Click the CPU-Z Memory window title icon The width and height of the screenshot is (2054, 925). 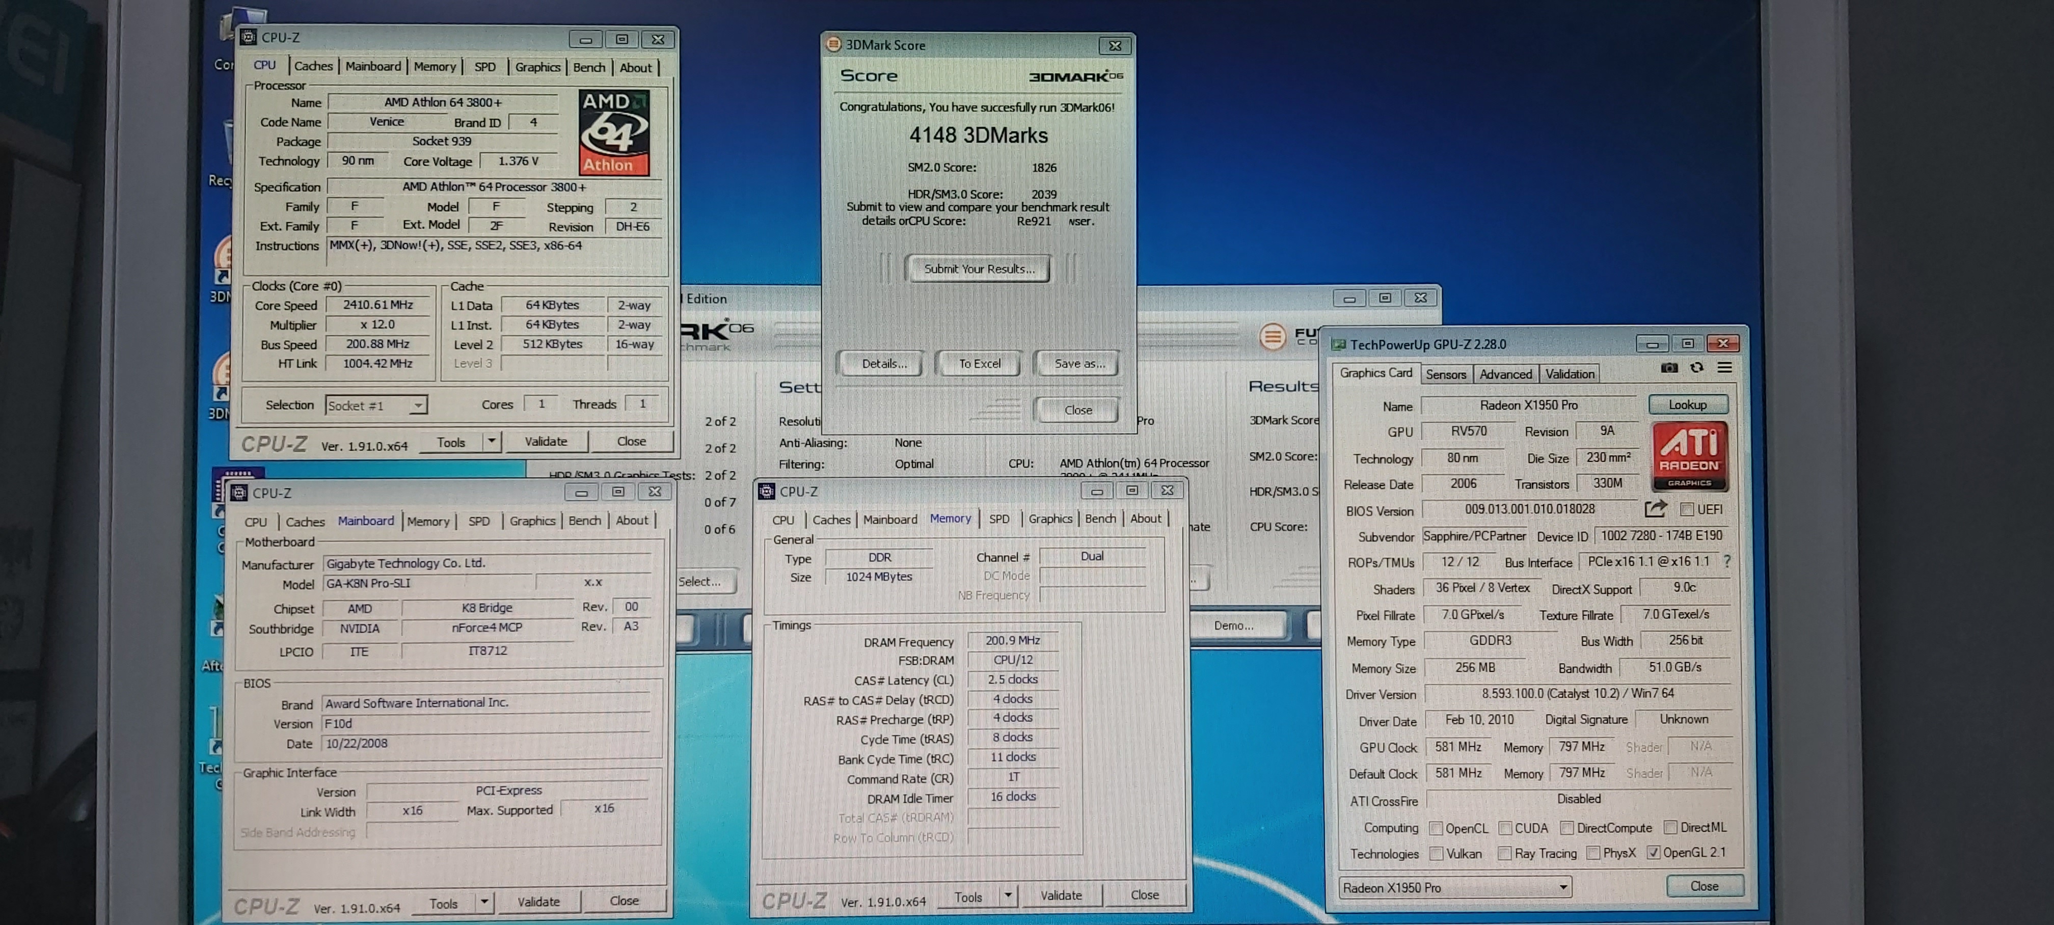pos(766,491)
